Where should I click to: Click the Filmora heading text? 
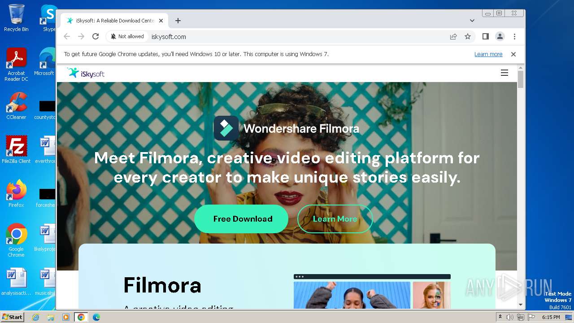click(162, 285)
